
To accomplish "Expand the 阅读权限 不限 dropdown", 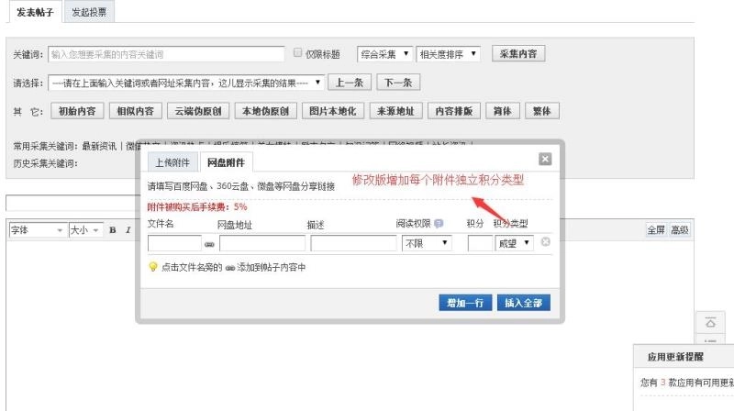I will click(x=427, y=243).
